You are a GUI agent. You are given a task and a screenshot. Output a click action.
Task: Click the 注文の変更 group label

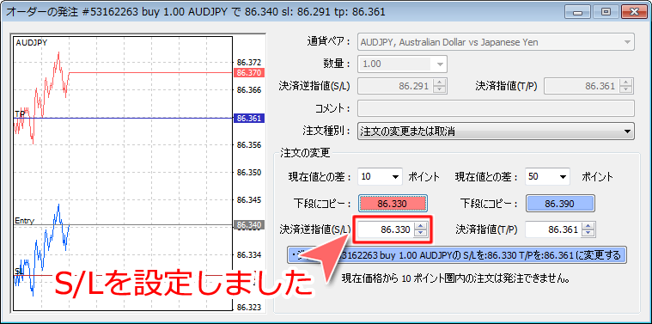305,153
